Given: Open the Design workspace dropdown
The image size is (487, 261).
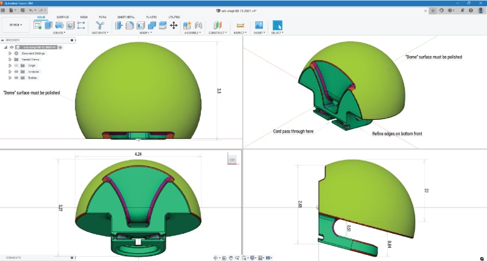Looking at the screenshot, I should [x=16, y=25].
